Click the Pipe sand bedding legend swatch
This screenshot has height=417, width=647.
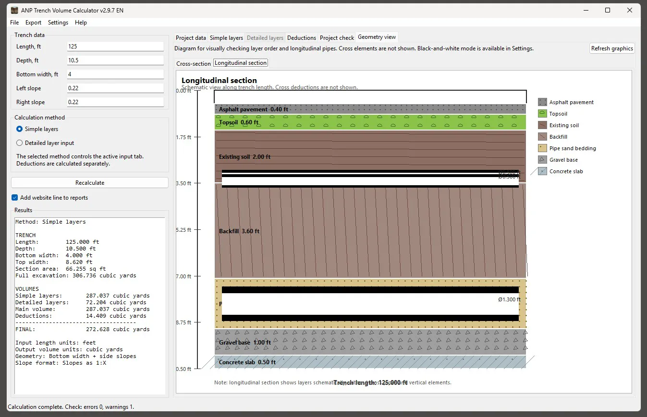(x=542, y=148)
